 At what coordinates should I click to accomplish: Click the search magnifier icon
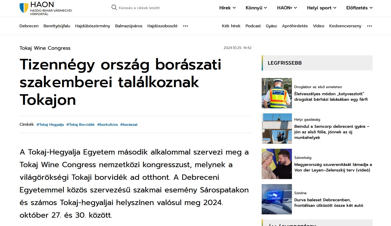tap(114, 8)
